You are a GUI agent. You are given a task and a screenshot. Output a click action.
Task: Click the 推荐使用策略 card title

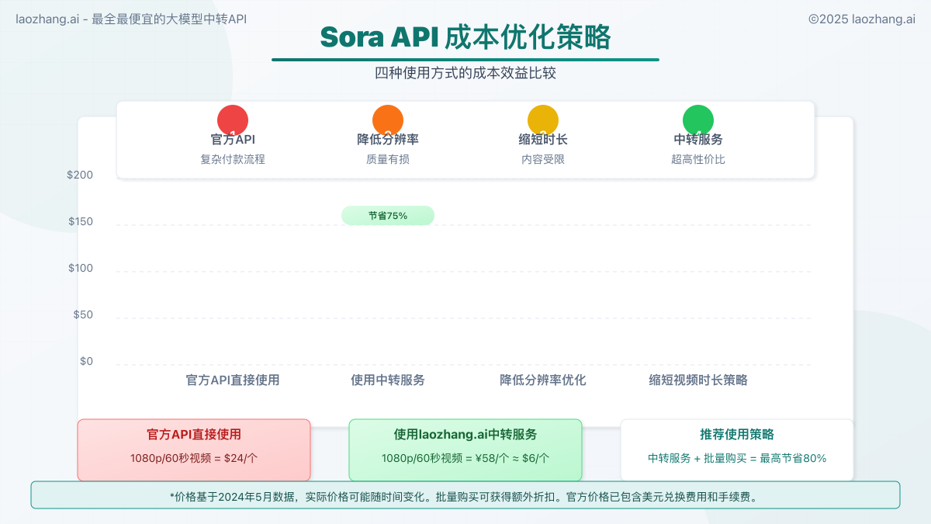point(737,435)
